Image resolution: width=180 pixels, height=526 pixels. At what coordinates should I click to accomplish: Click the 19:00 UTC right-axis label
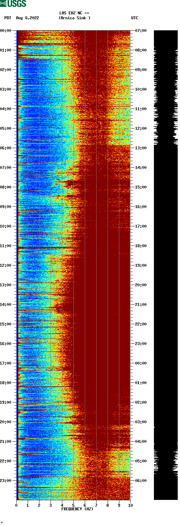coord(141,265)
